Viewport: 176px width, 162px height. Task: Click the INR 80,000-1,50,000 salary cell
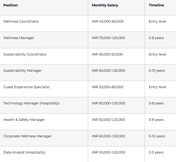108,103
